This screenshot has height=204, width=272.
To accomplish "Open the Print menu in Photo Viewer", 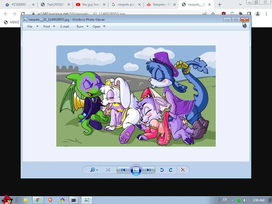I will (x=47, y=27).
